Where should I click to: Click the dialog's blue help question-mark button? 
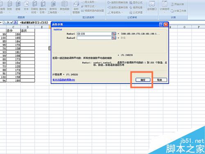coord(161,25)
